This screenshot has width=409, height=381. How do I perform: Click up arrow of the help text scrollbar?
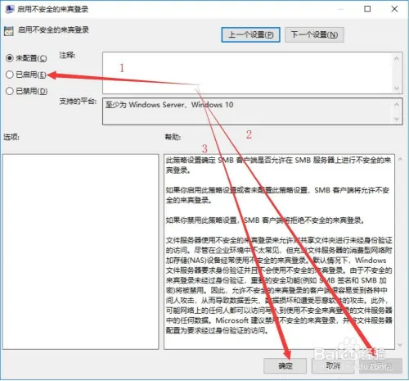pos(400,159)
